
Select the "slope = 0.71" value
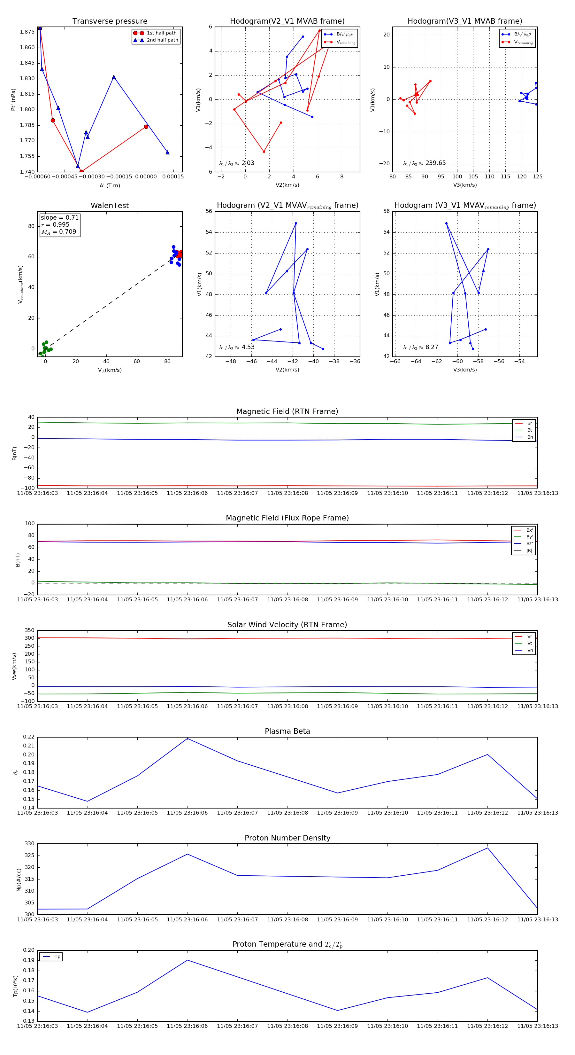[x=60, y=217]
